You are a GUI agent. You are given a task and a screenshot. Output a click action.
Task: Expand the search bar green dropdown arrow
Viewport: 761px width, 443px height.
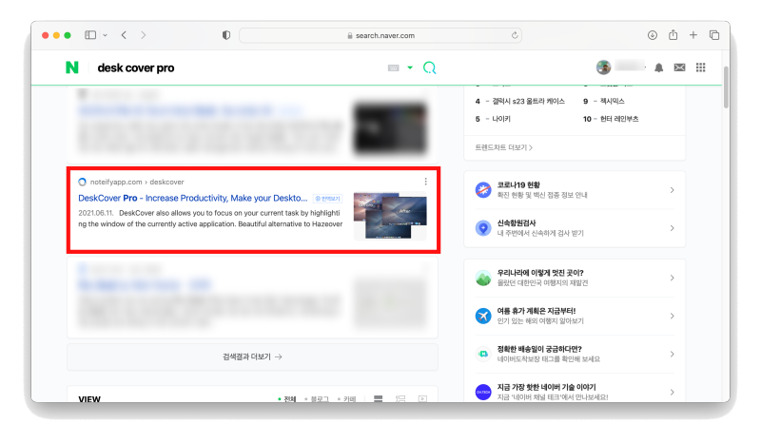click(410, 67)
